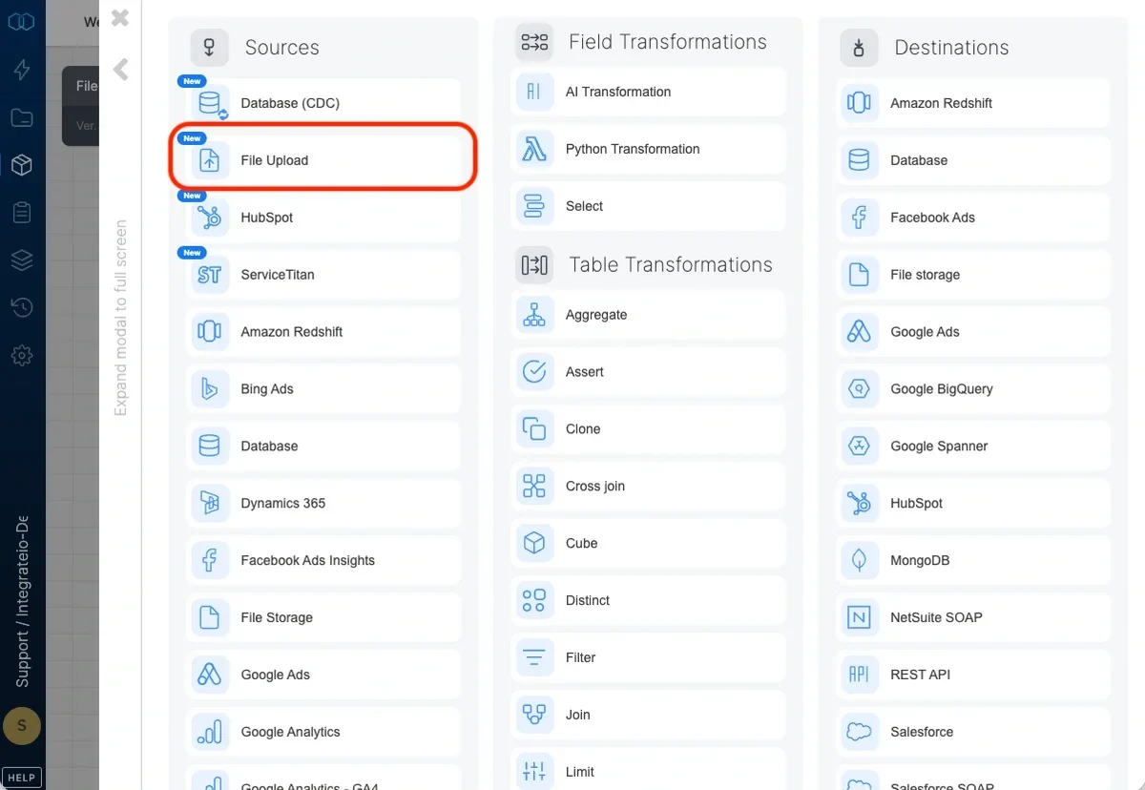Click the logo at sidebar top
Screen dimensions: 1145x790
click(21, 21)
